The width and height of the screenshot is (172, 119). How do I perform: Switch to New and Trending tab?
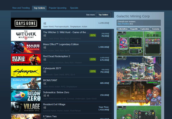21,8
